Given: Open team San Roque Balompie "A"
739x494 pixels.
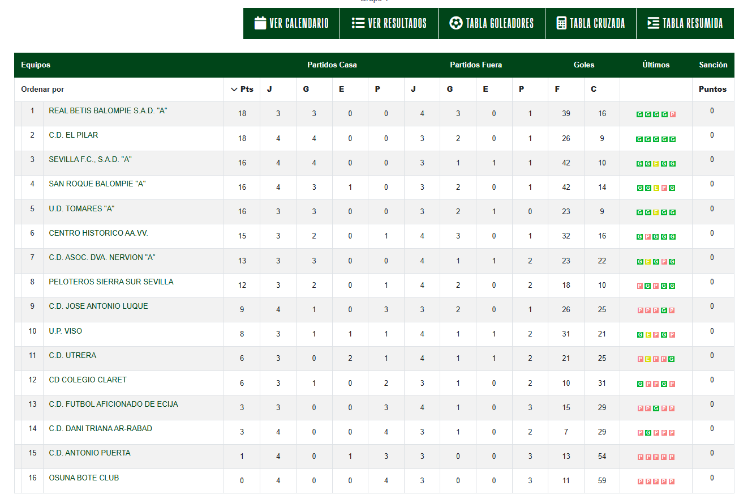Looking at the screenshot, I should point(97,184).
